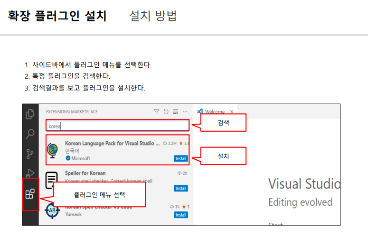Refresh the extensions marketplace list
The width and height of the screenshot is (368, 236).
(166, 112)
